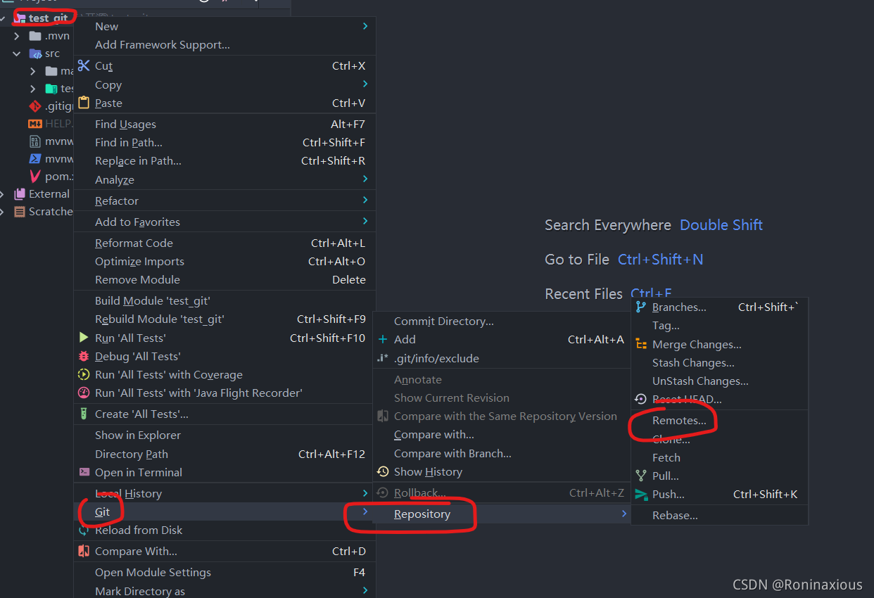This screenshot has height=598, width=874.
Task: Open the Copy submenu
Action: tap(224, 84)
